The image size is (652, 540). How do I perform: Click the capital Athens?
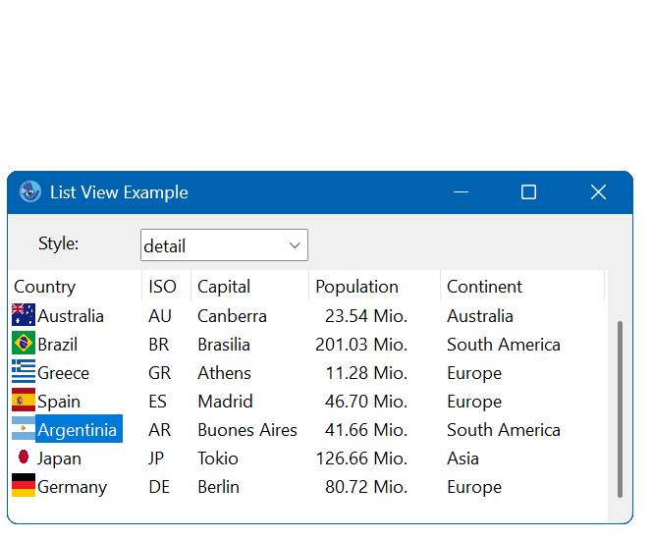pos(224,373)
